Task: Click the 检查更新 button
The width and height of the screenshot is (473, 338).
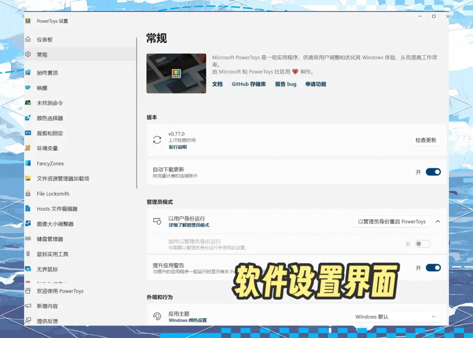Action: pyautogui.click(x=426, y=140)
